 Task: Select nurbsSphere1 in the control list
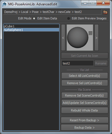pos(31,30)
